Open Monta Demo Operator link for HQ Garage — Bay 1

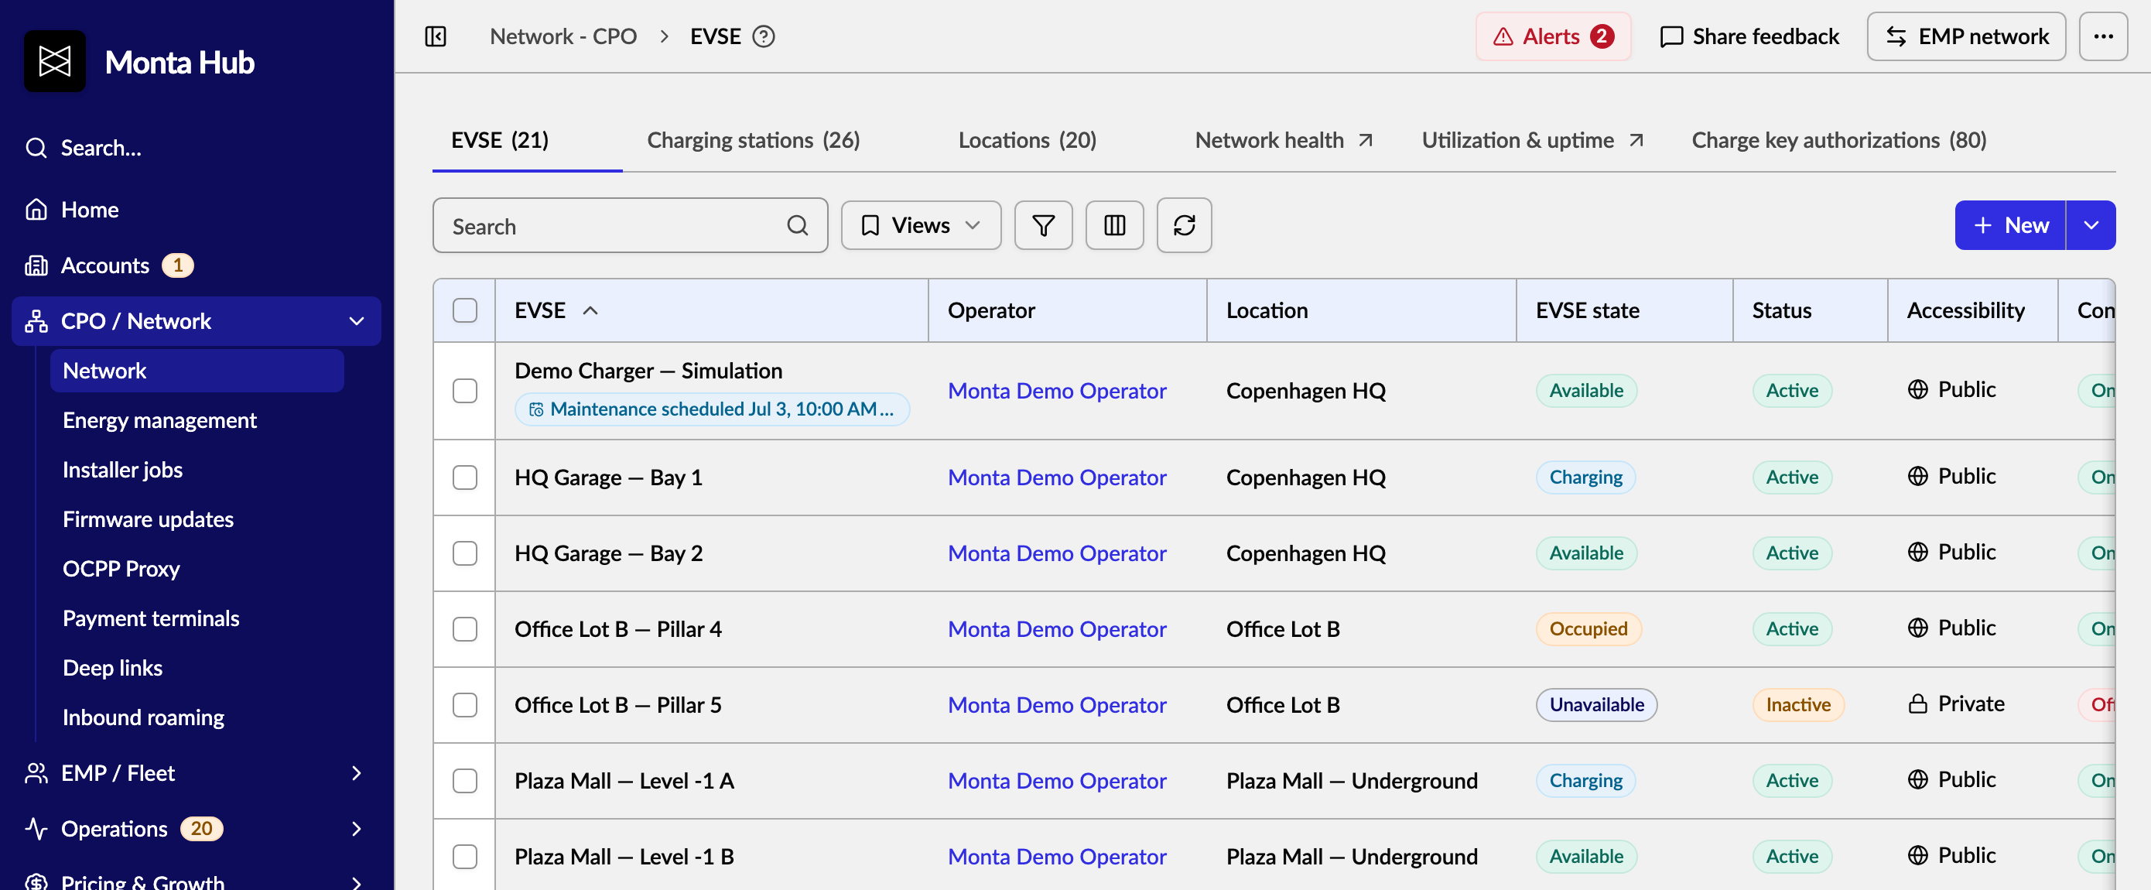pyautogui.click(x=1057, y=478)
